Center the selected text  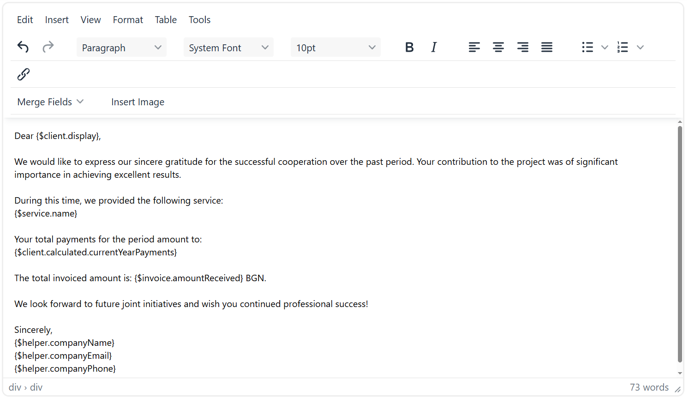point(498,47)
